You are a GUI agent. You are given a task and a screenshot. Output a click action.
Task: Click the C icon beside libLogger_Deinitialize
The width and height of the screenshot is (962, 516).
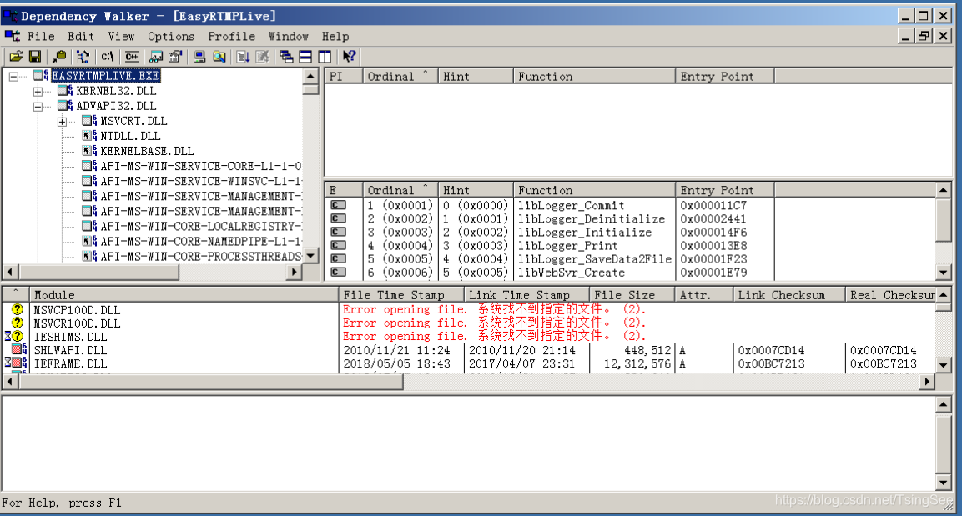coord(338,218)
